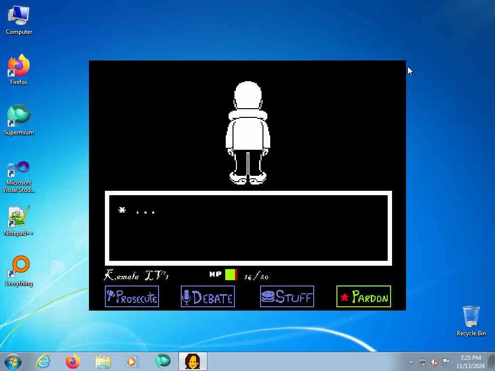Click the Kamala LV1 name label
Viewport: 495px width, 371px height.
pos(136,275)
